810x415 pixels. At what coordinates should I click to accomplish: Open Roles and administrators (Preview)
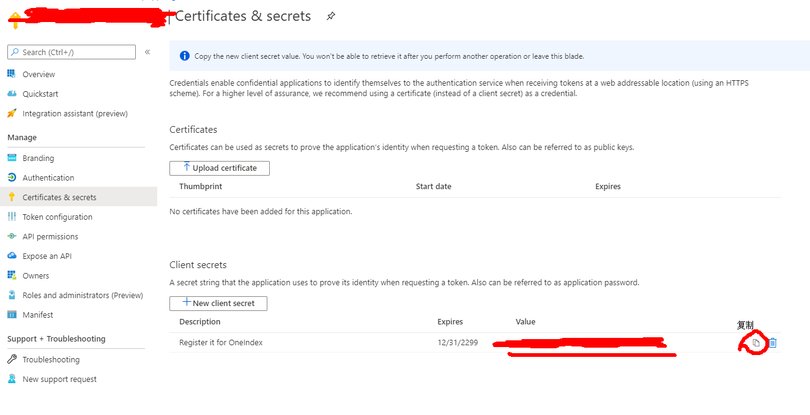[83, 295]
